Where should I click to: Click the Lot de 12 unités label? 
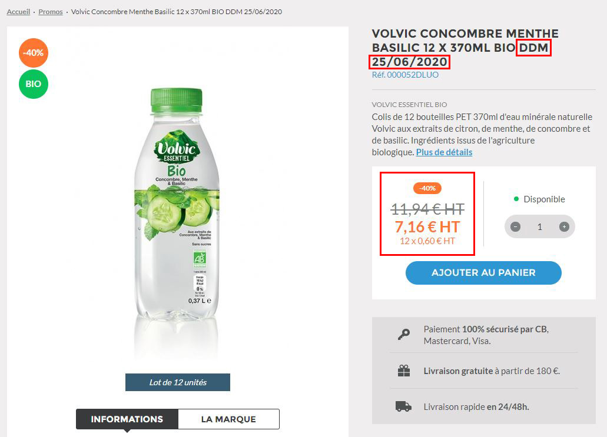point(178,382)
